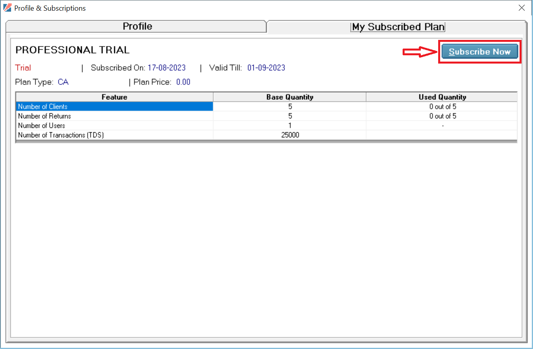Close the Profile & Subscriptions window
The width and height of the screenshot is (533, 349).
click(x=522, y=8)
